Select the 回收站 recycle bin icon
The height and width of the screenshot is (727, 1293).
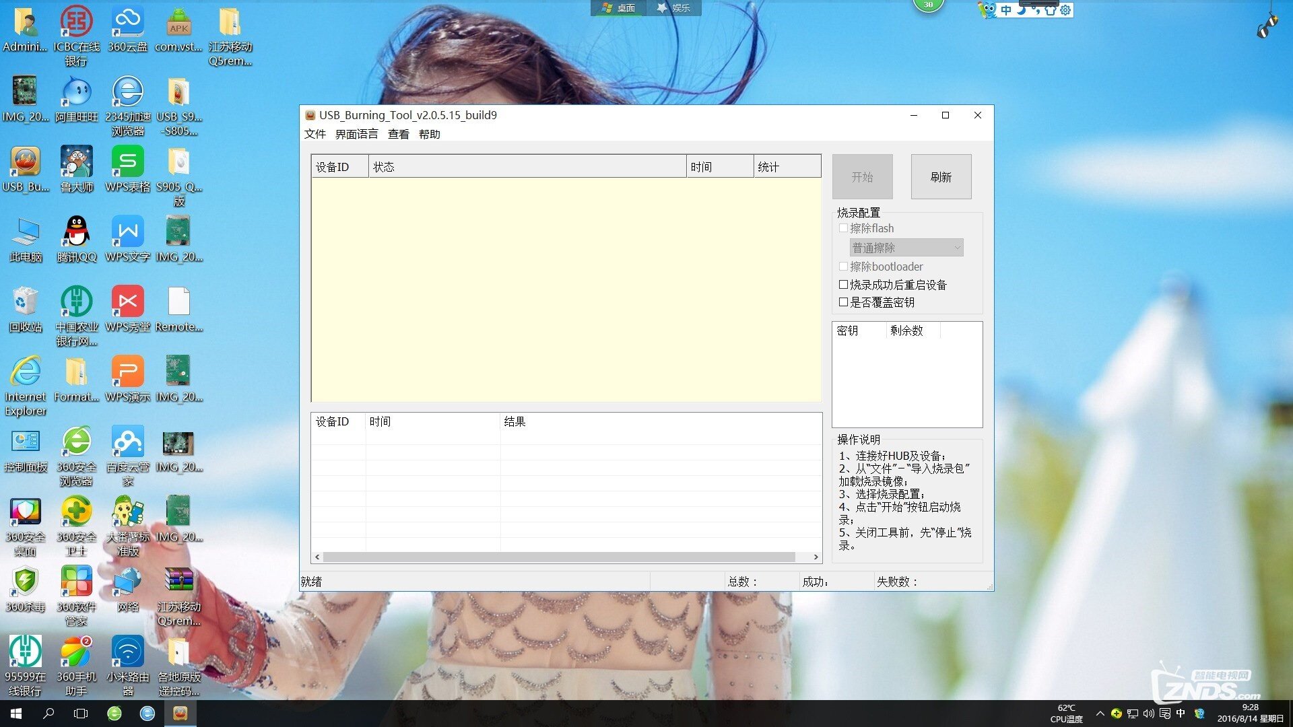point(26,309)
